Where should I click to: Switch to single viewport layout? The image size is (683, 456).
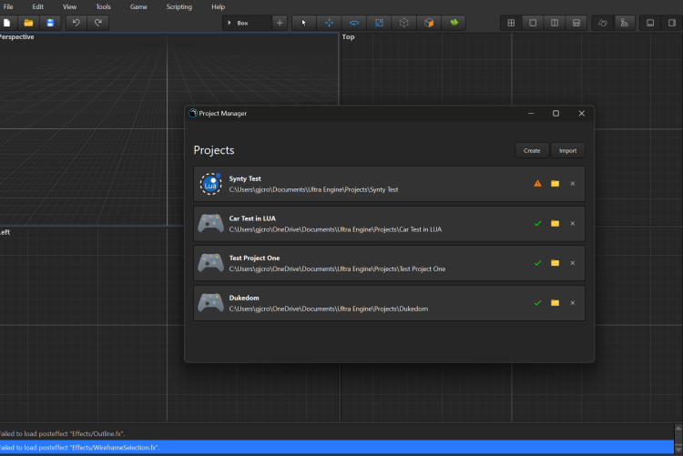(x=533, y=22)
